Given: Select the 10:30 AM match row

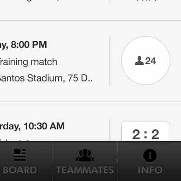Looking at the screenshot, I should 90,122.
